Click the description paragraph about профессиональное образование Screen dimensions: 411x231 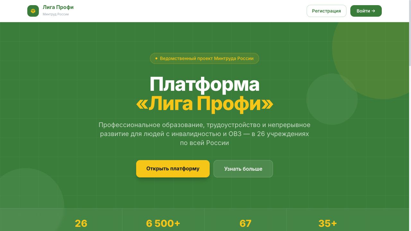(x=205, y=134)
